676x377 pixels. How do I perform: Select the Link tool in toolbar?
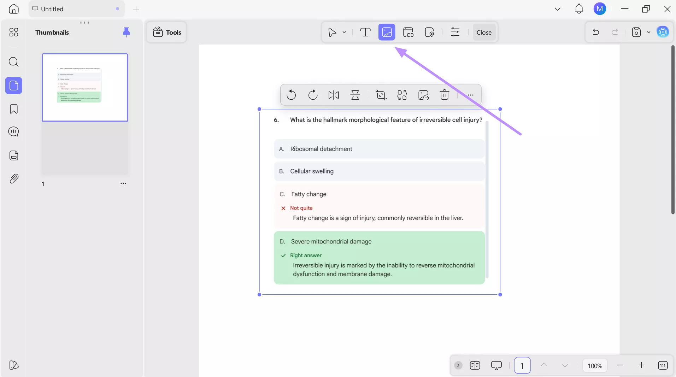click(x=408, y=33)
